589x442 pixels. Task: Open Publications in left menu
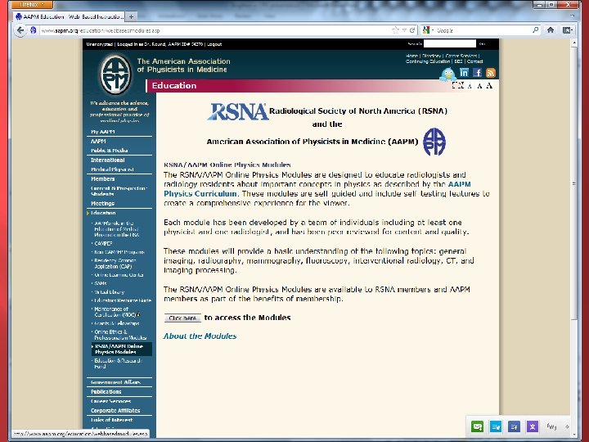point(106,391)
